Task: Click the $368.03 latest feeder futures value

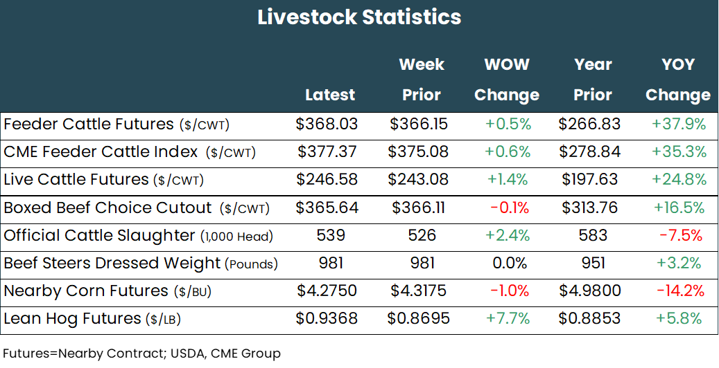Action: tap(327, 125)
